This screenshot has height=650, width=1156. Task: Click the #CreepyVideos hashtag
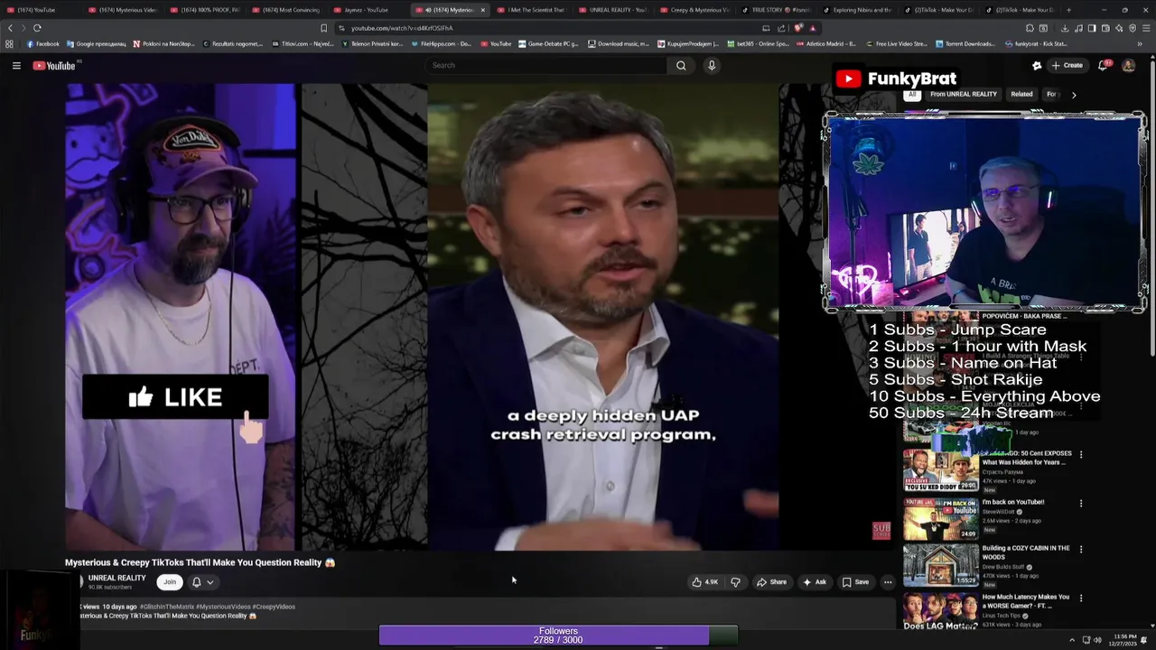coord(274,607)
